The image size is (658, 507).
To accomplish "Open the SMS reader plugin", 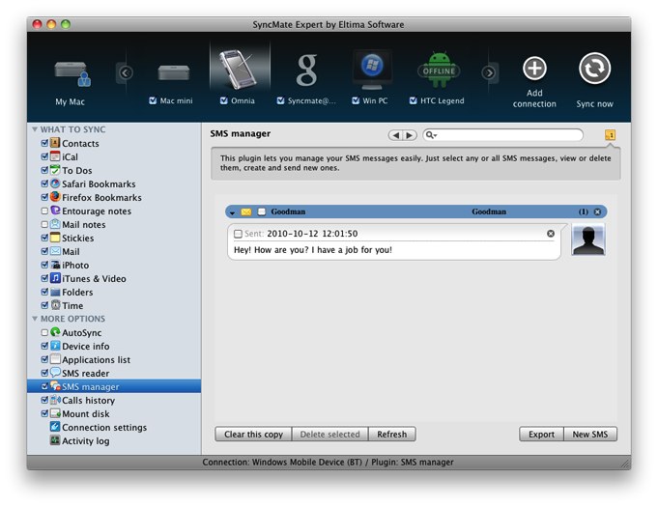I will coord(86,373).
